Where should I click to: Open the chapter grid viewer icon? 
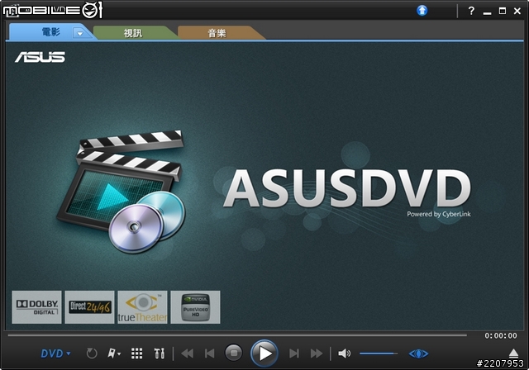136,353
